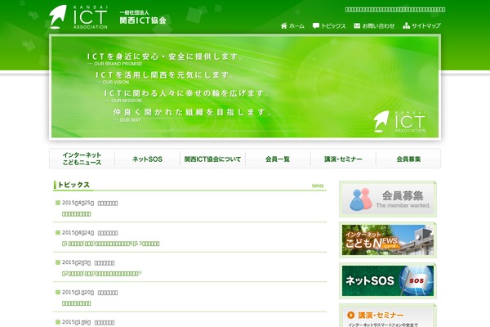Viewport: 490px width, 327px height.
Task: Click the 会員募集 member wanted banner
Action: [388, 199]
